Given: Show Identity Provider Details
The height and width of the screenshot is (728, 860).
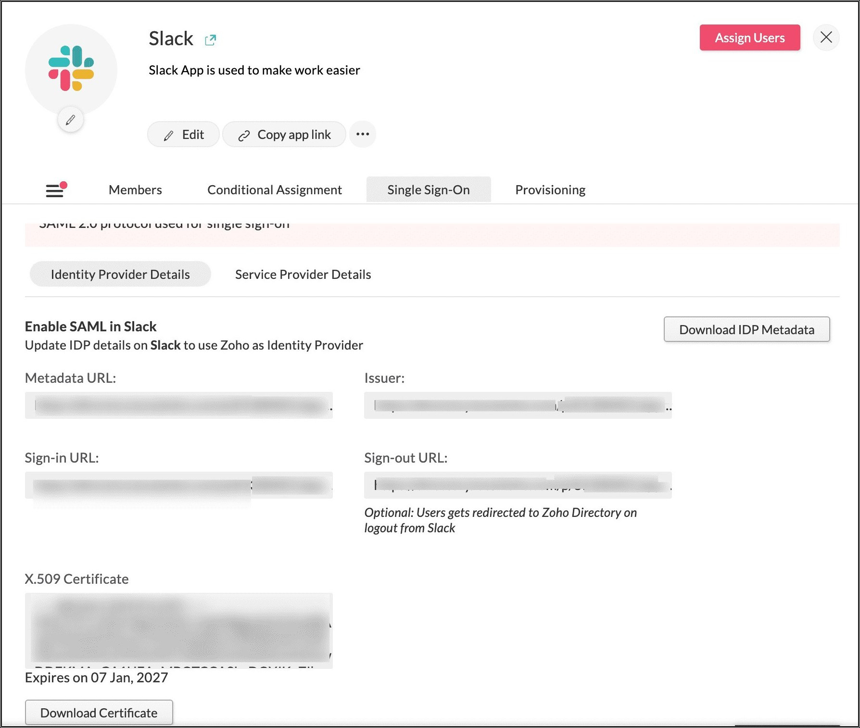Looking at the screenshot, I should click(x=120, y=274).
